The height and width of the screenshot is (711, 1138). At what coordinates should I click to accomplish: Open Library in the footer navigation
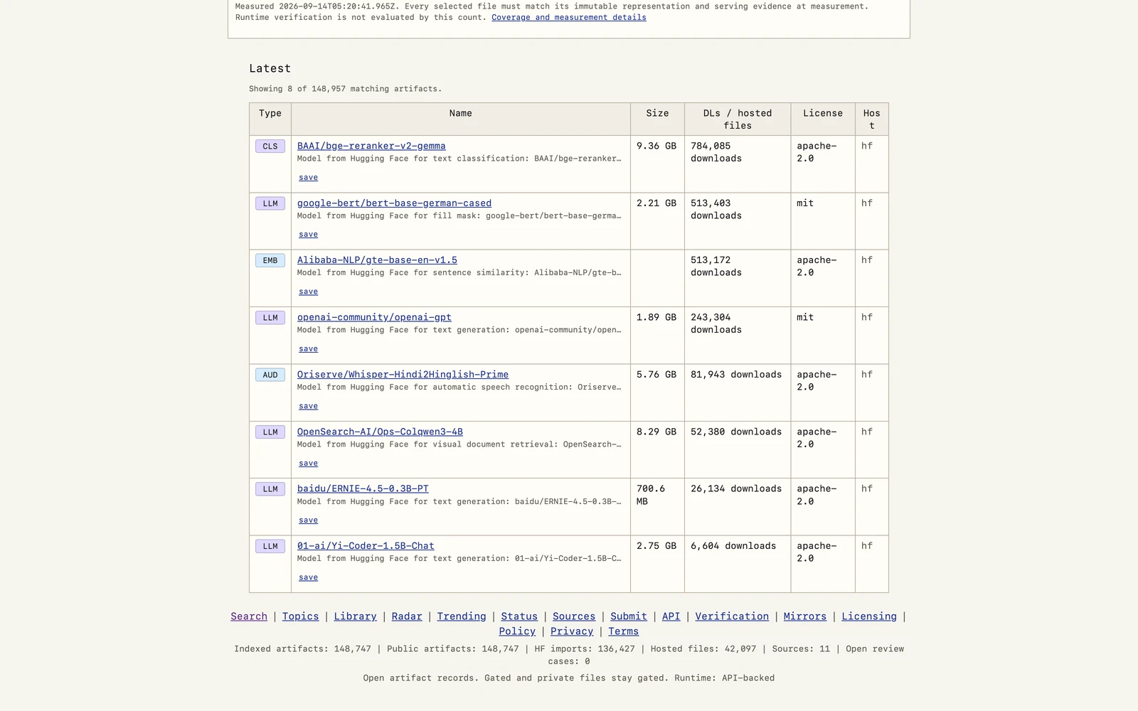(x=355, y=616)
